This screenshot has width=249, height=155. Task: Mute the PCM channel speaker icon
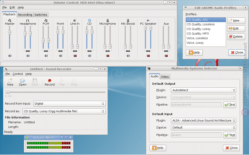click(46, 56)
